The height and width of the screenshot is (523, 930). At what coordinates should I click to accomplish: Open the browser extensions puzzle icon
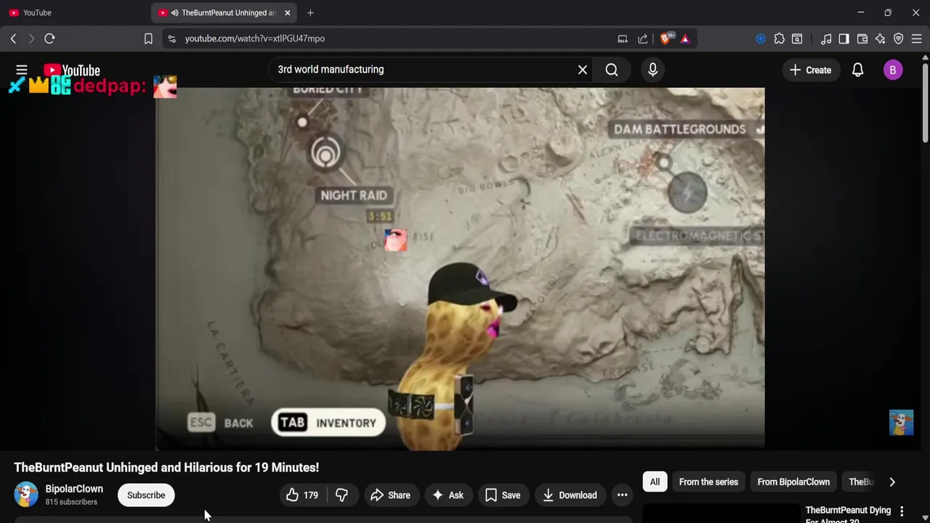click(779, 38)
